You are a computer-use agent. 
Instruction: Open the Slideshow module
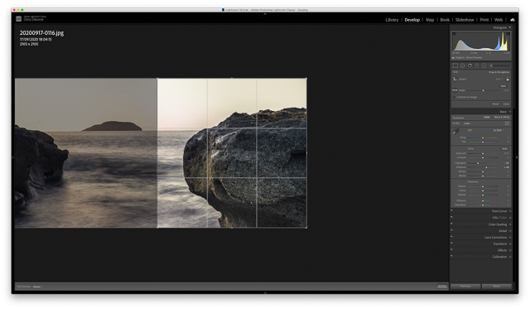click(465, 20)
